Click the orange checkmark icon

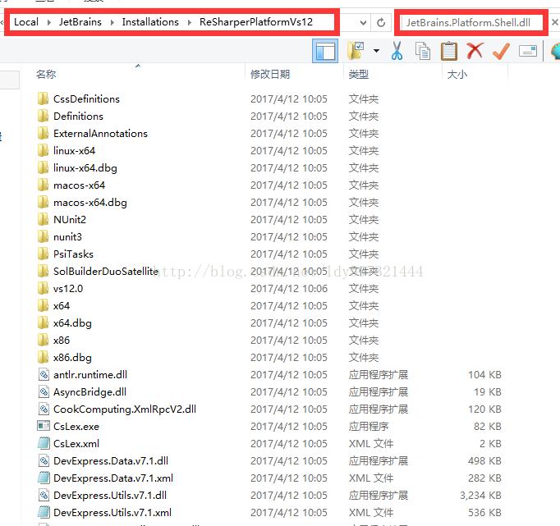501,51
